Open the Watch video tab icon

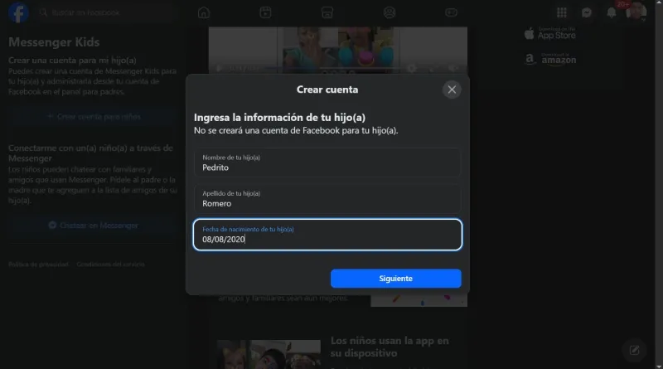tap(265, 12)
